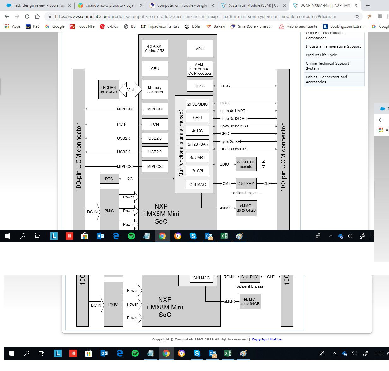Image resolution: width=389 pixels, height=371 pixels.
Task: Click the Windows search icon
Action: pos(22,236)
